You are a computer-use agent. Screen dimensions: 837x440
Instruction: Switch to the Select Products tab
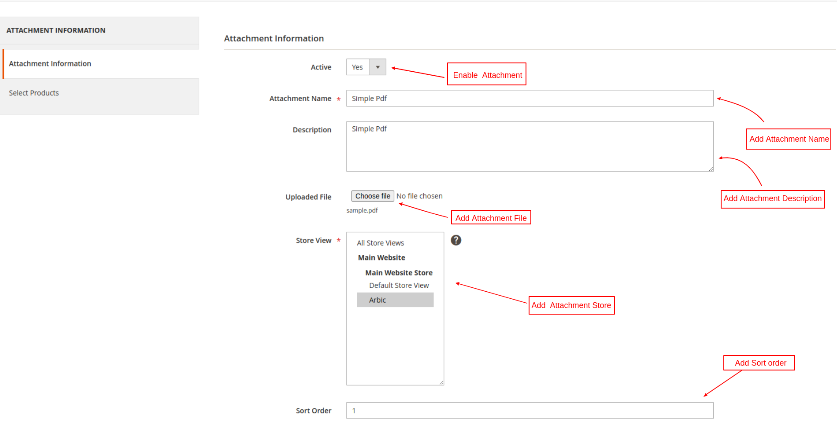[x=34, y=93]
